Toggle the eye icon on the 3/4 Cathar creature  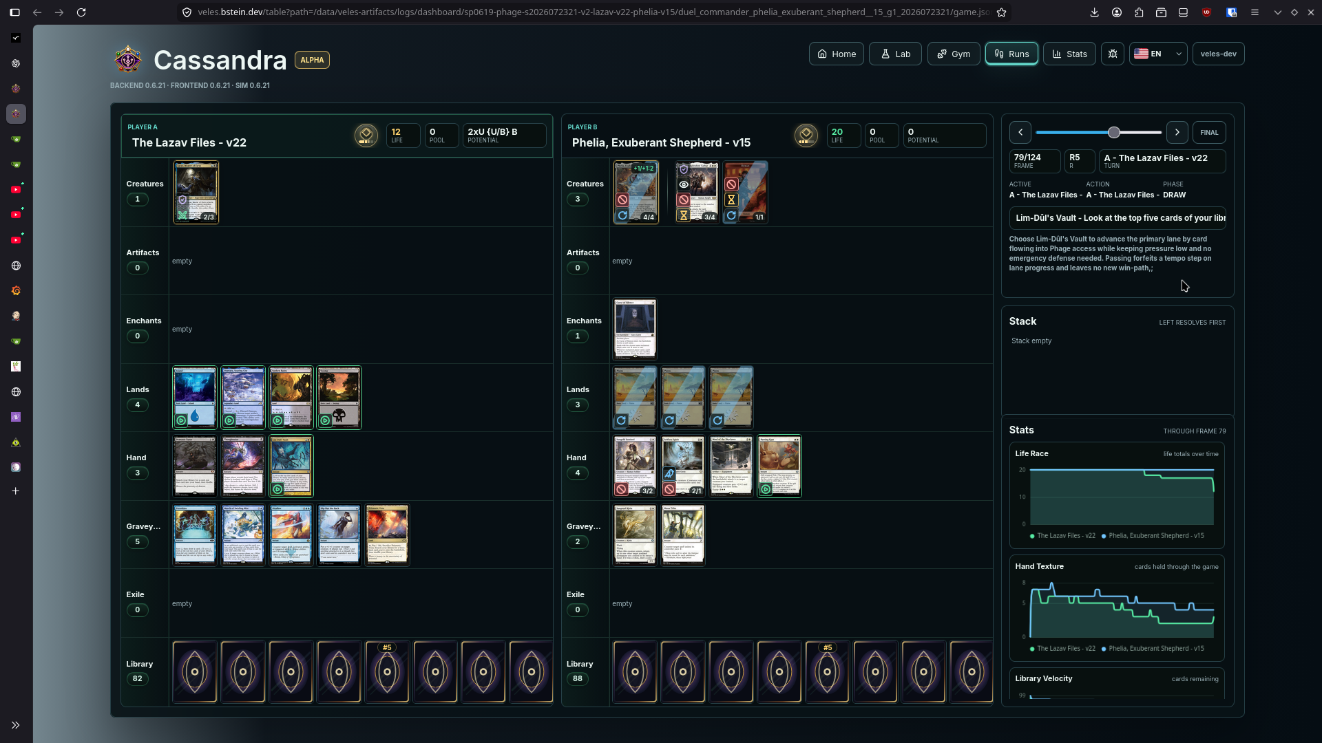[x=684, y=184]
